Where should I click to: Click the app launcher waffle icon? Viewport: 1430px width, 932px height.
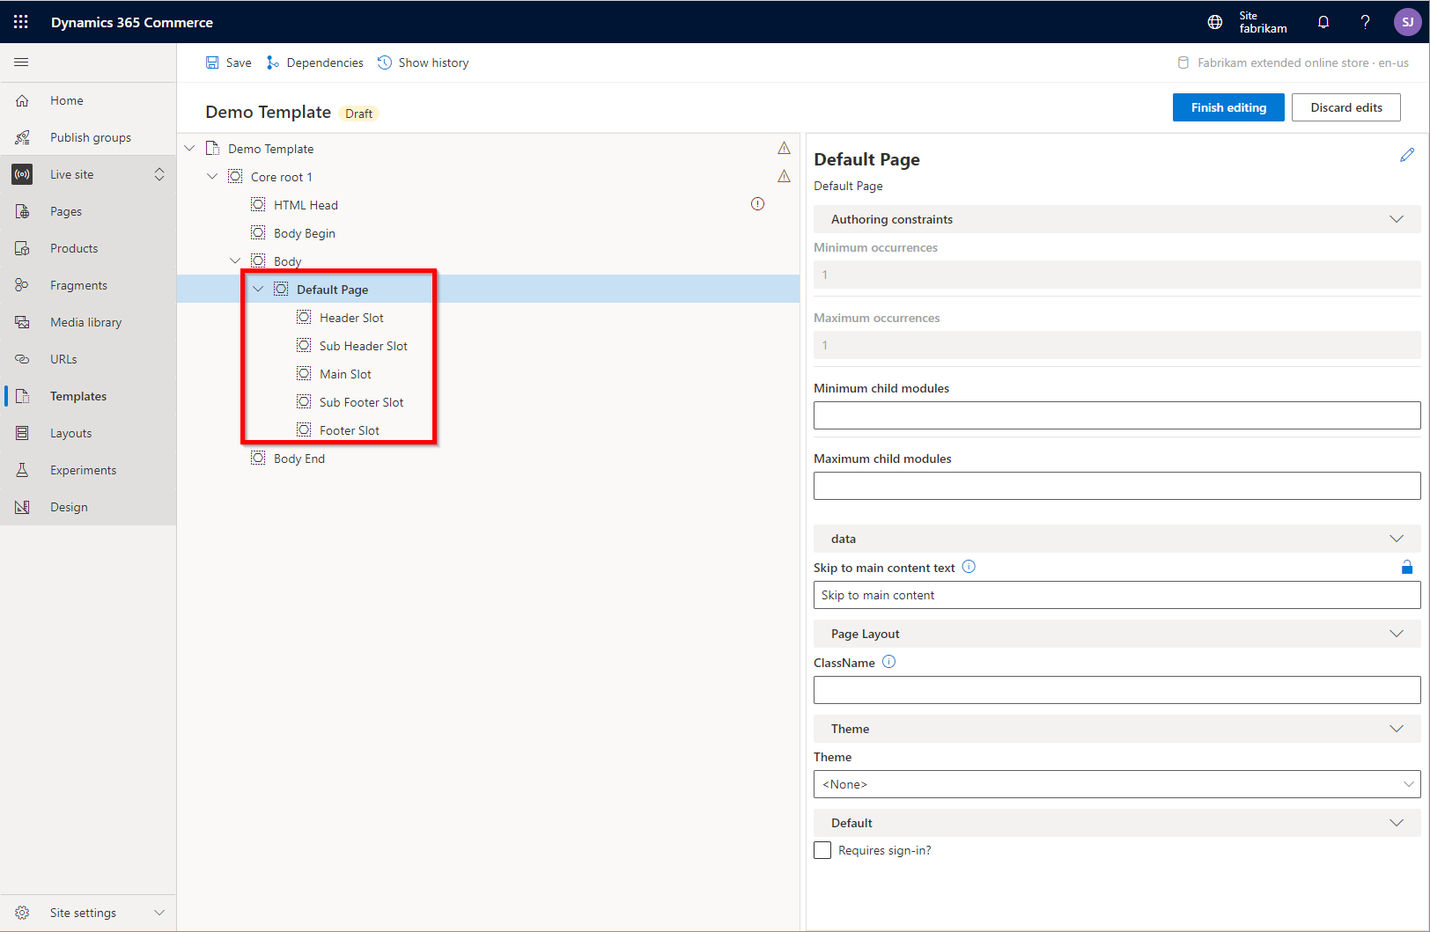click(x=20, y=21)
